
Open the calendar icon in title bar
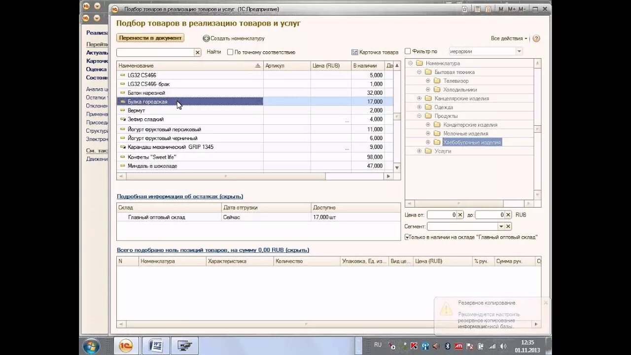[x=488, y=9]
